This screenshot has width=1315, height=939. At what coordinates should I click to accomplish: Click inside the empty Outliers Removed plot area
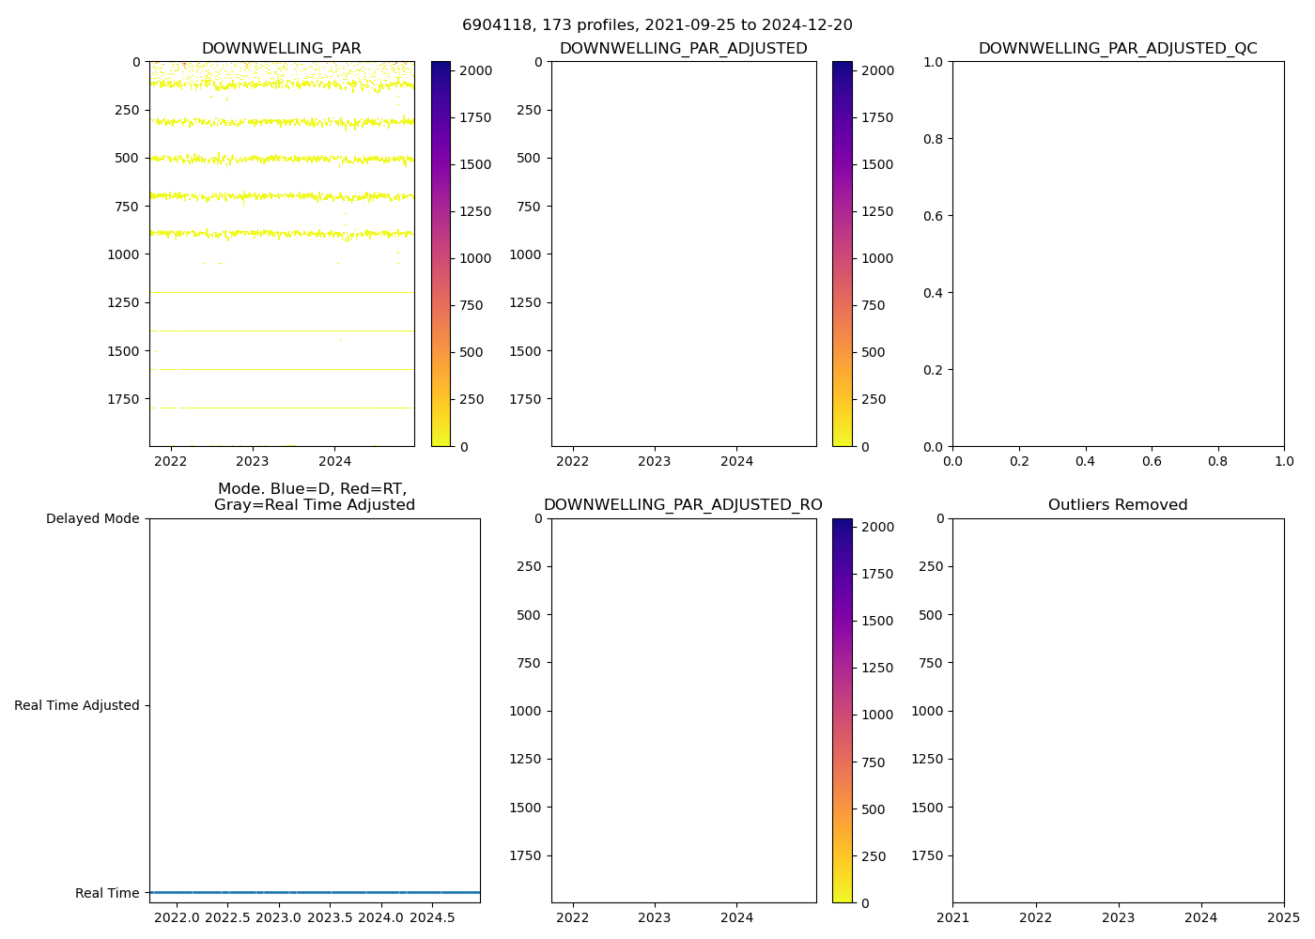point(1117,710)
